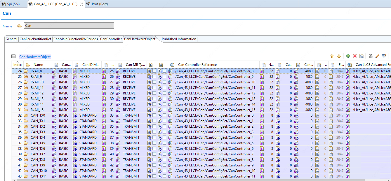Click icon before TRANSMIT in CAN_TX3 row
The height and width of the screenshot is (181, 391).
pos(119,132)
